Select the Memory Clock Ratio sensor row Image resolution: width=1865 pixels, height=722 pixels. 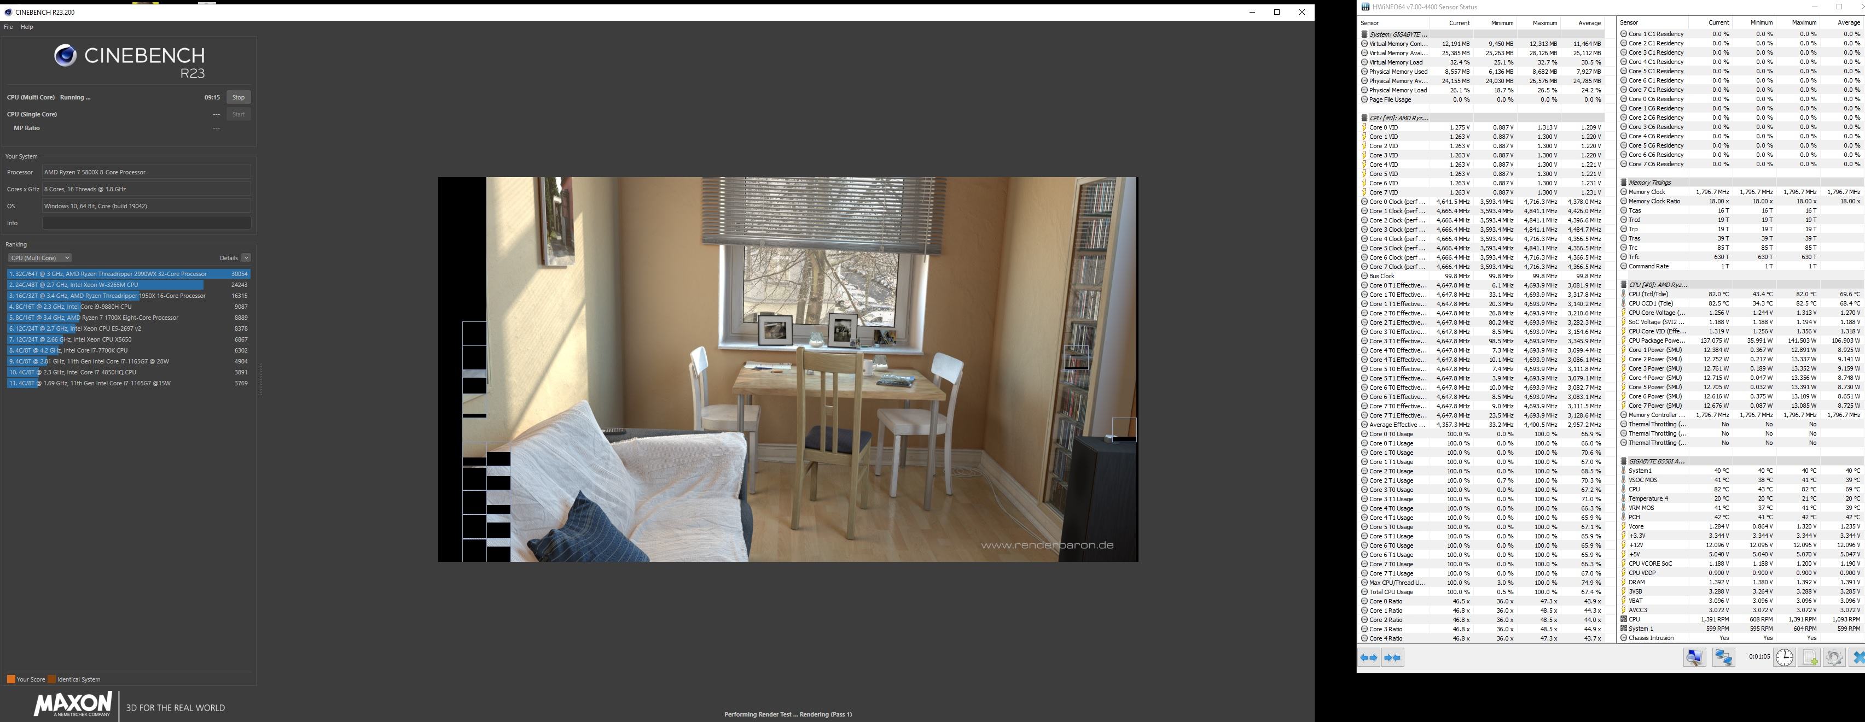(x=1741, y=201)
